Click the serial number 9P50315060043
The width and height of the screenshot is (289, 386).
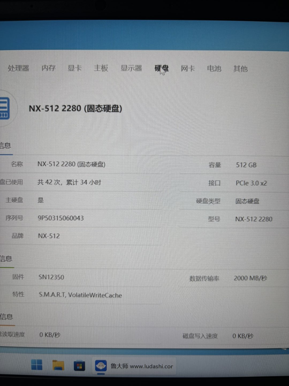pos(61,218)
